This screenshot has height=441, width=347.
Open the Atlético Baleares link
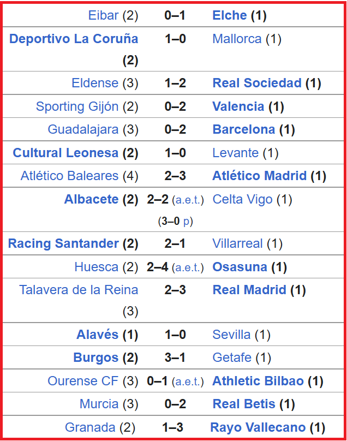[69, 176]
